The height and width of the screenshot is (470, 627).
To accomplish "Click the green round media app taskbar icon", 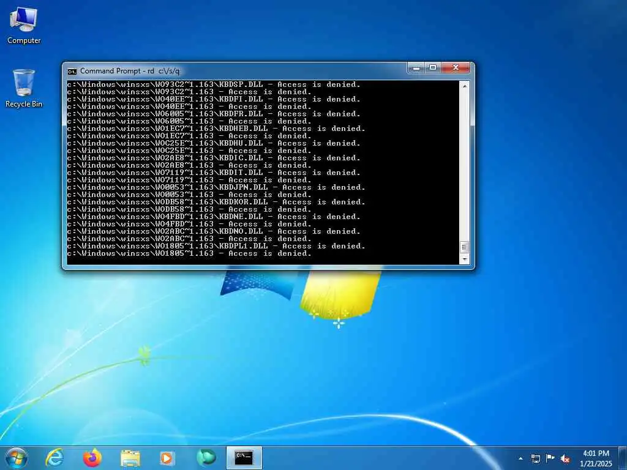I will click(x=206, y=458).
